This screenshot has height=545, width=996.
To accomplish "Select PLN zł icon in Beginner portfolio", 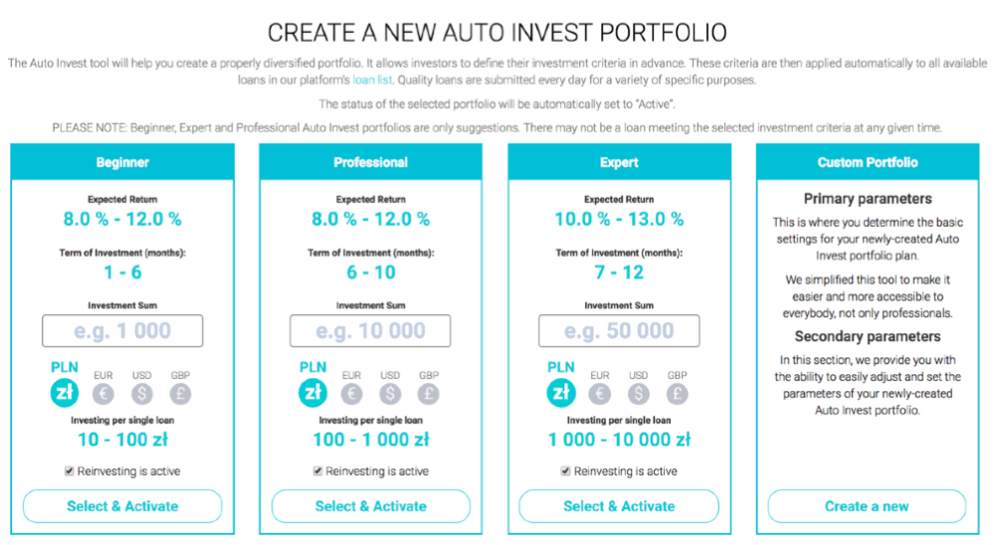I will (x=65, y=393).
